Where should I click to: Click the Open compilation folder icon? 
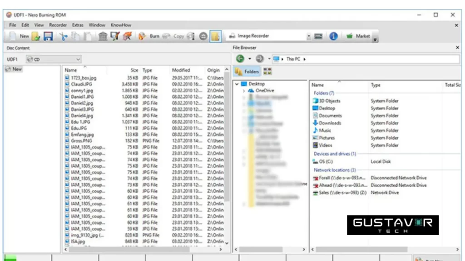click(36, 36)
